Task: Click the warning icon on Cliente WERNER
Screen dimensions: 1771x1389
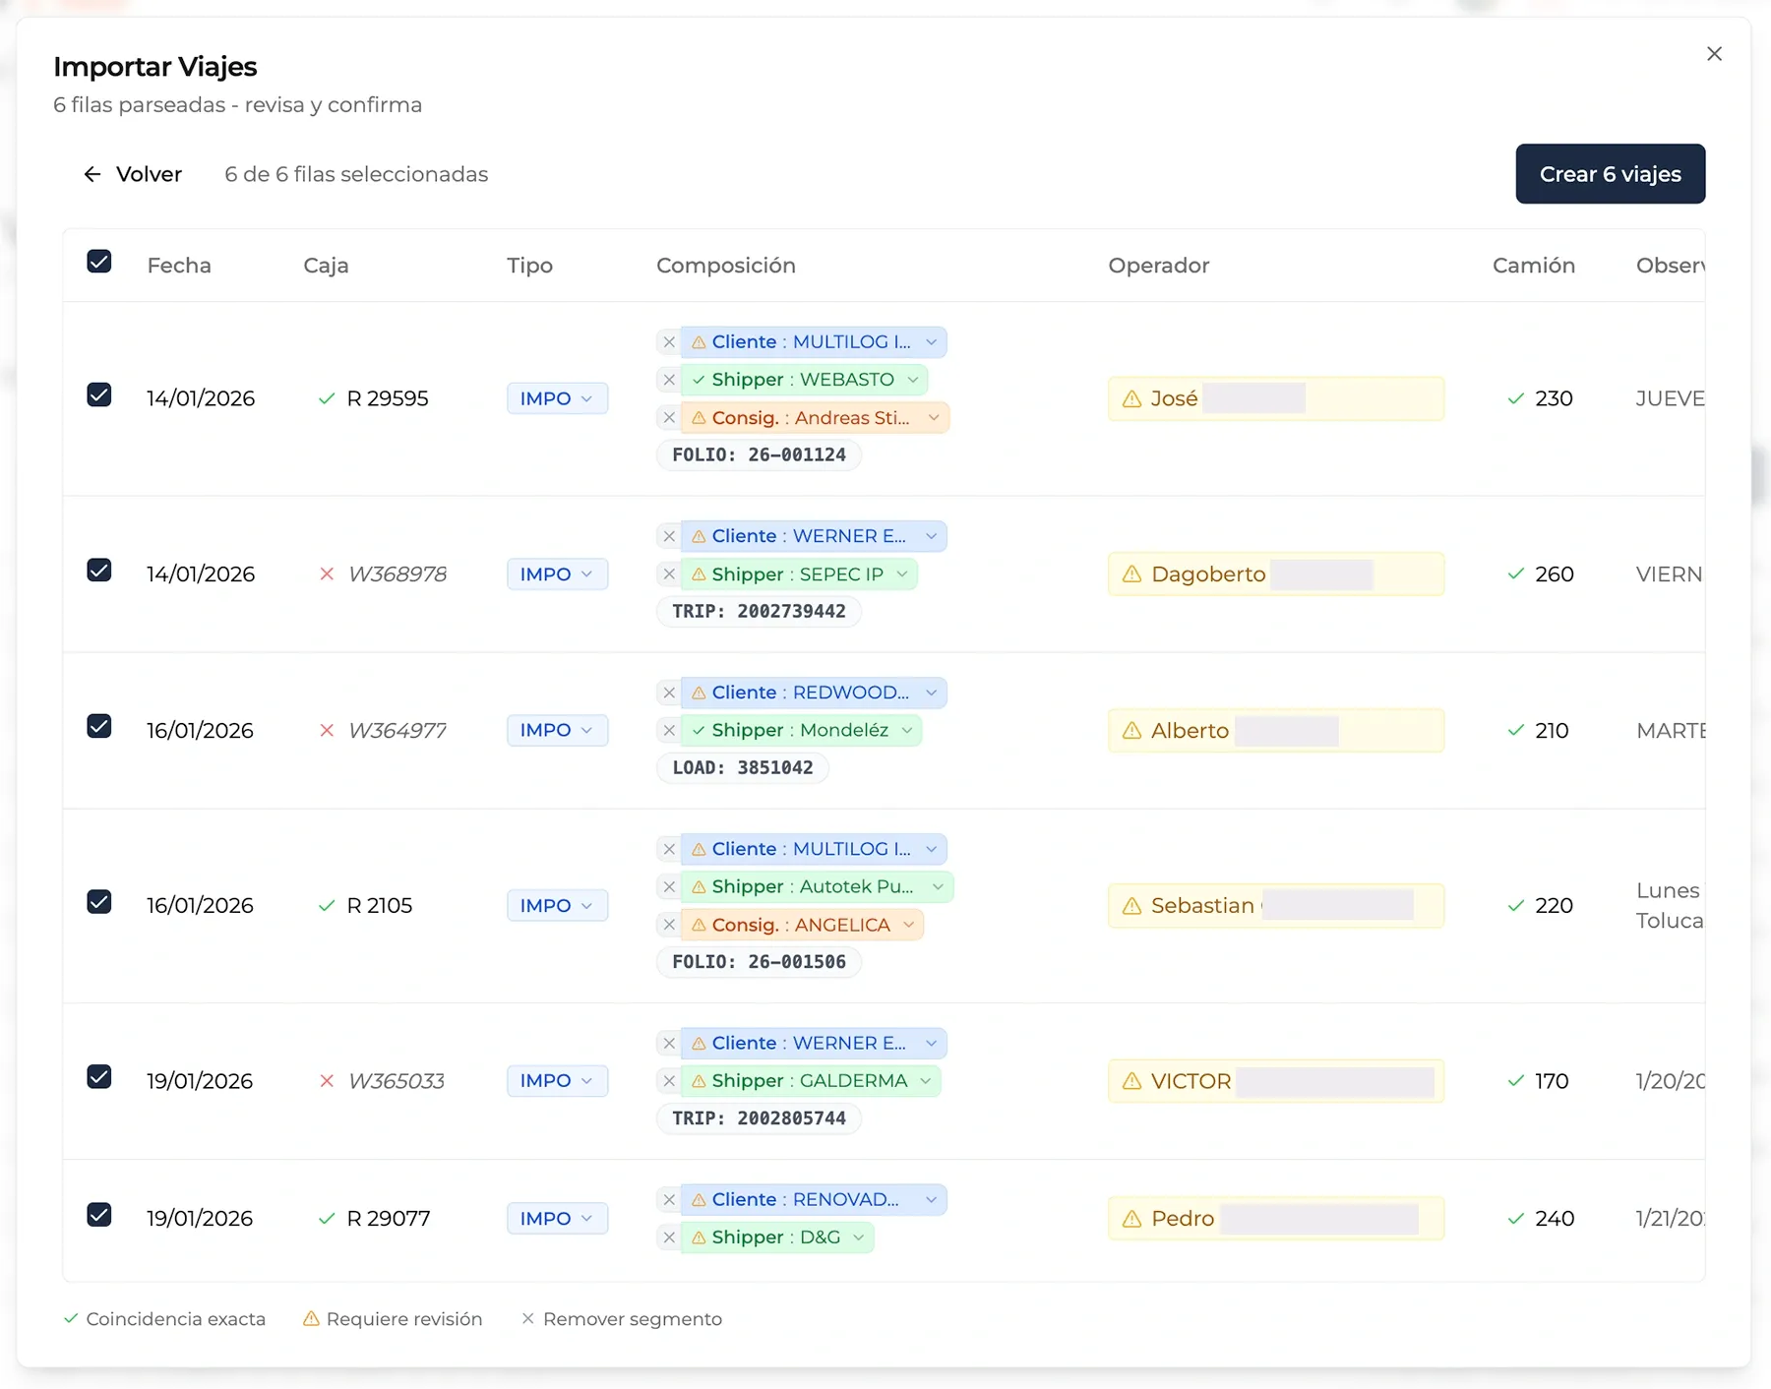Action: [x=698, y=535]
